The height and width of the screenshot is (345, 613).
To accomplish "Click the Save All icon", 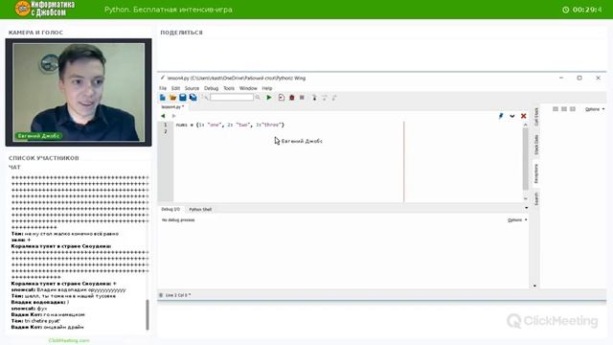I will (x=193, y=98).
